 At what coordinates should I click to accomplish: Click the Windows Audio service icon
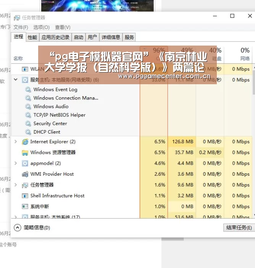28,106
